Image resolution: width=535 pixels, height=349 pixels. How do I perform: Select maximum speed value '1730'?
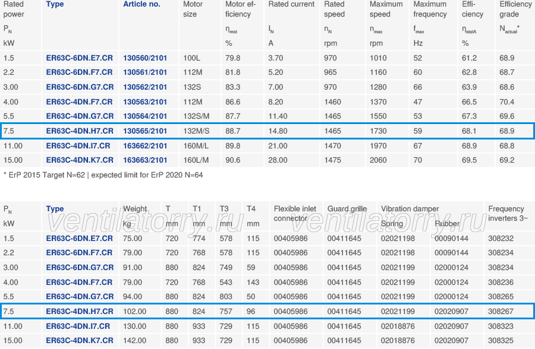378,131
